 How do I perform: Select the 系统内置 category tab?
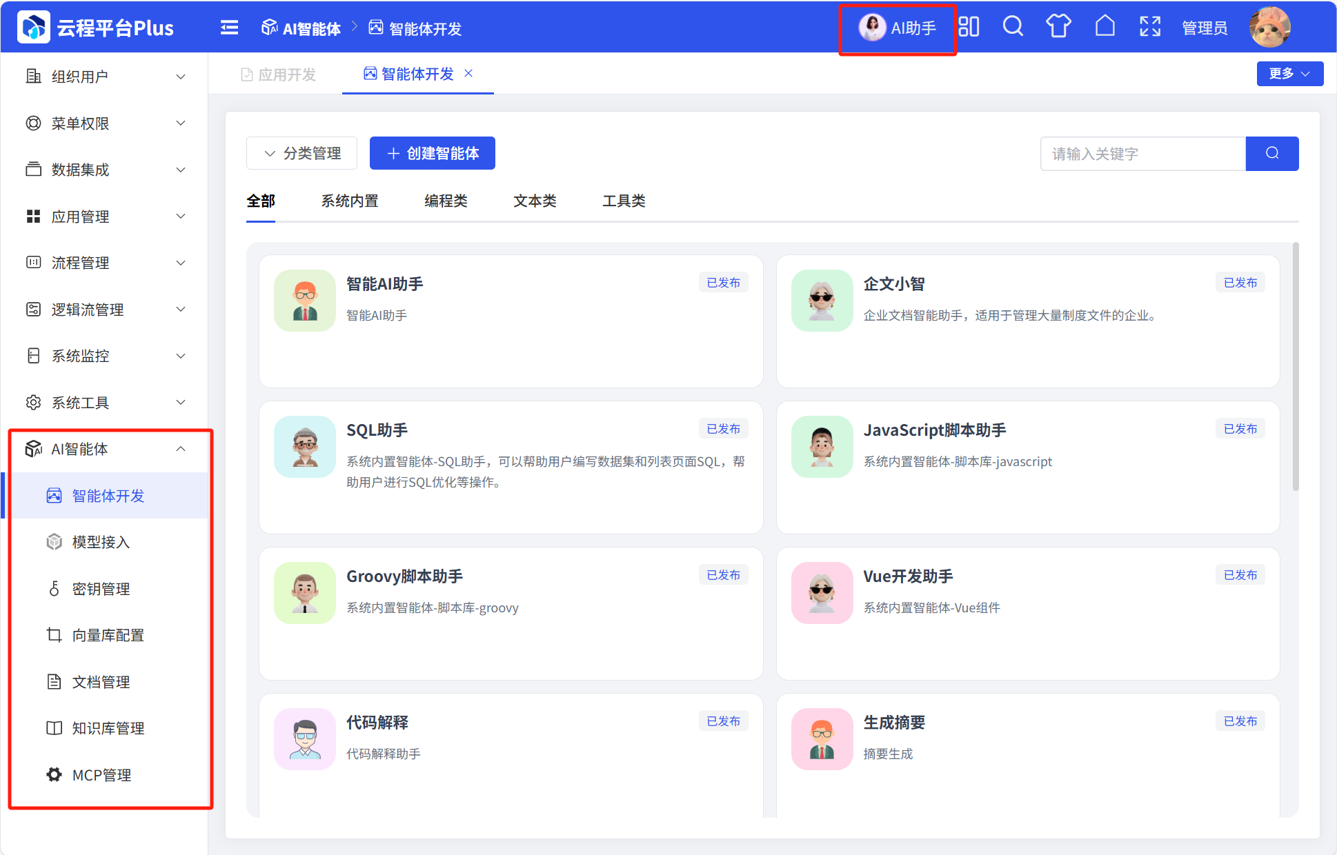350,201
